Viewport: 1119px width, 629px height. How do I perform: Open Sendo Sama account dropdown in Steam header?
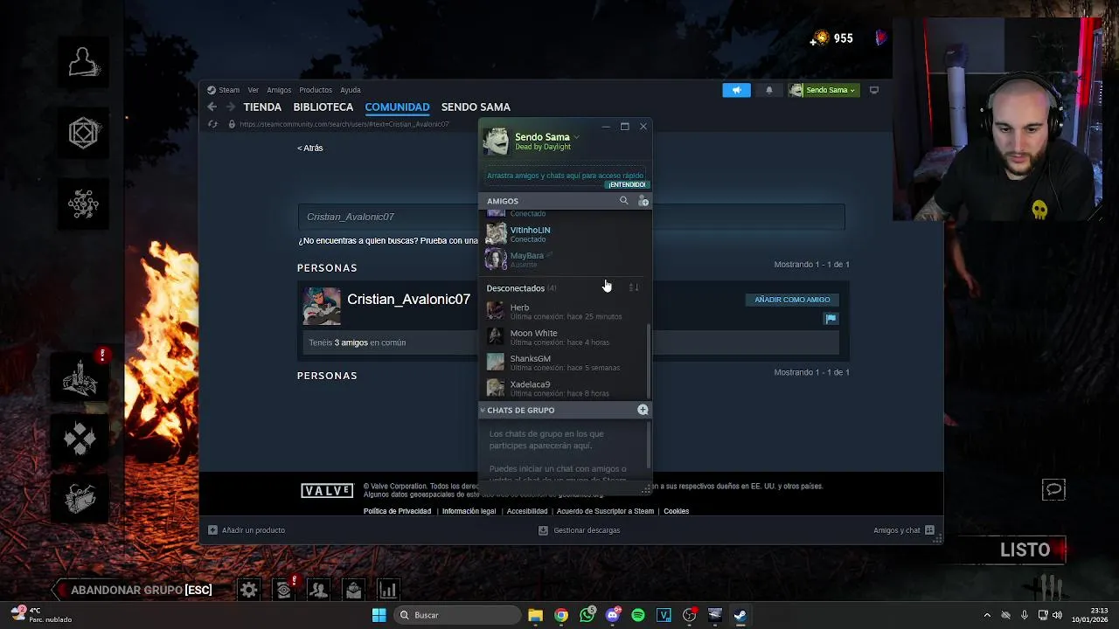[x=823, y=90]
